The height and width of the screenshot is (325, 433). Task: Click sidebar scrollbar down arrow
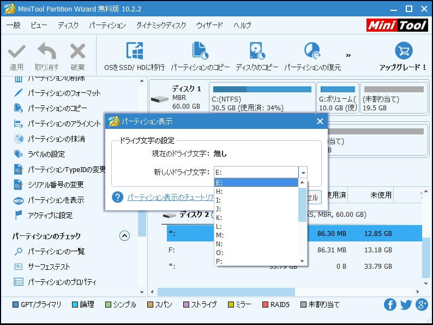click(142, 292)
